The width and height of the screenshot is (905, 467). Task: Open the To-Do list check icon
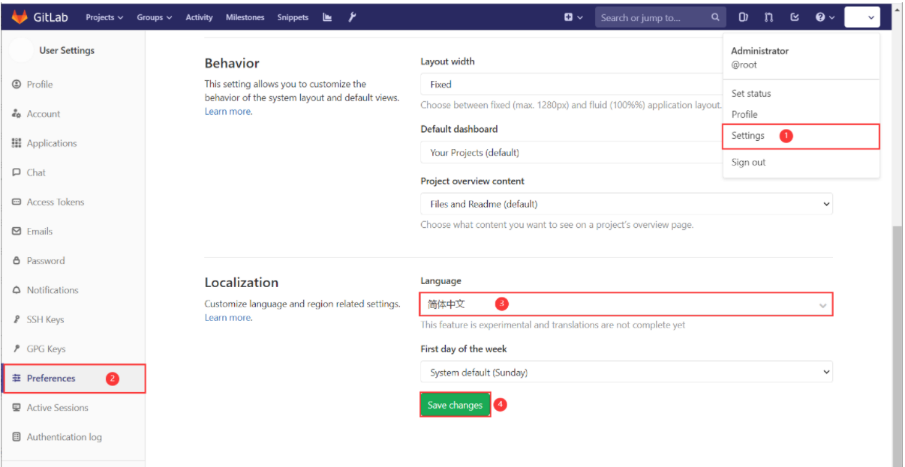[795, 17]
